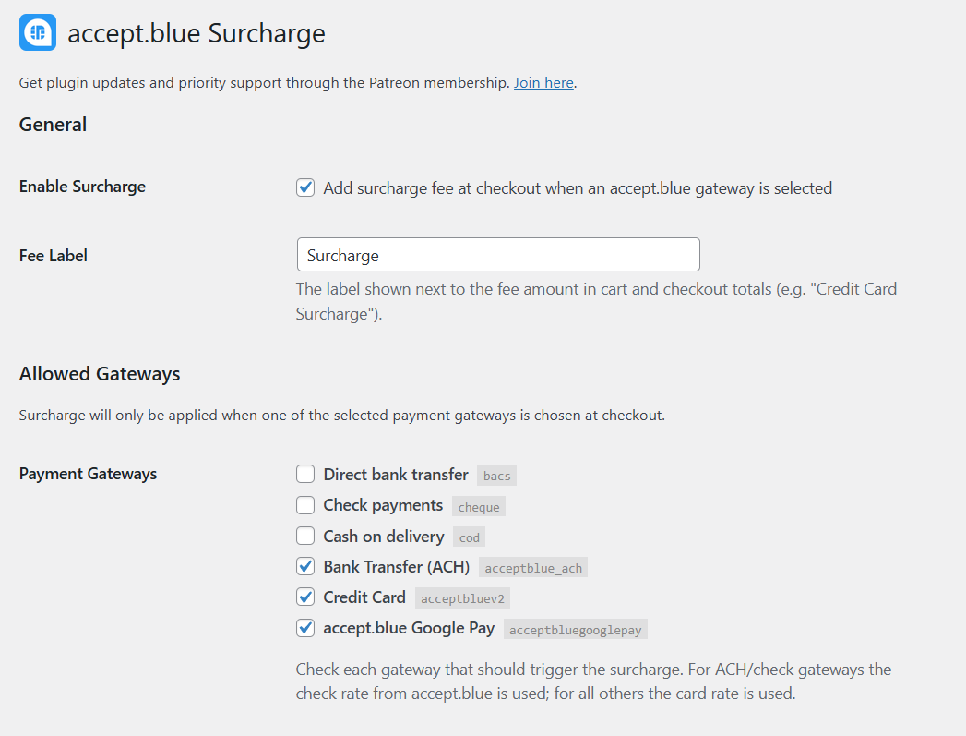Click the 'cheque' gateway ID tag

click(479, 507)
